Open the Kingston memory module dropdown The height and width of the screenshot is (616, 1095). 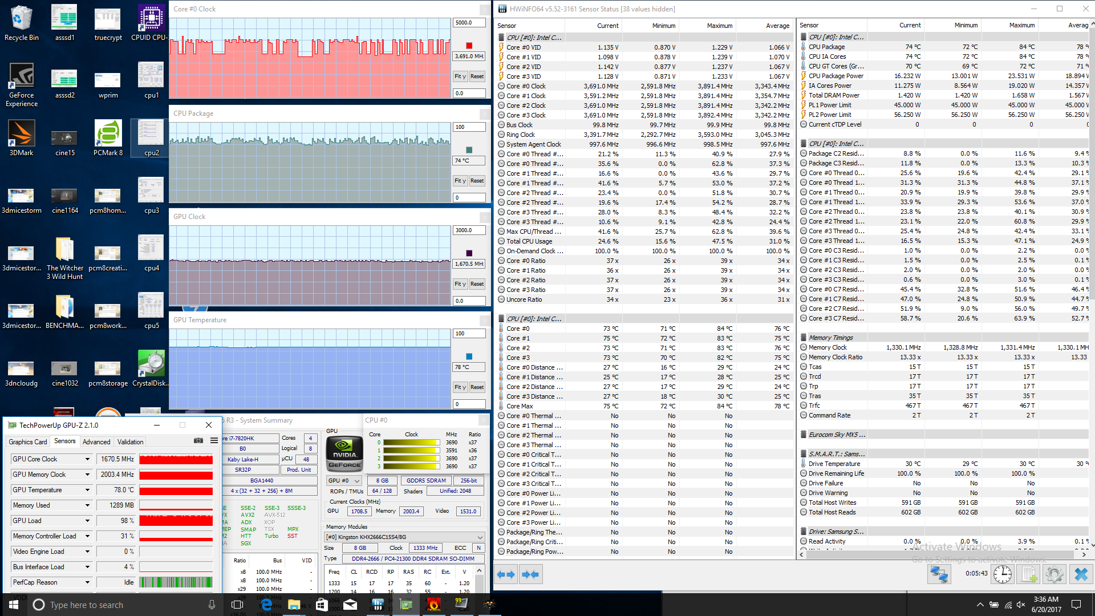404,537
